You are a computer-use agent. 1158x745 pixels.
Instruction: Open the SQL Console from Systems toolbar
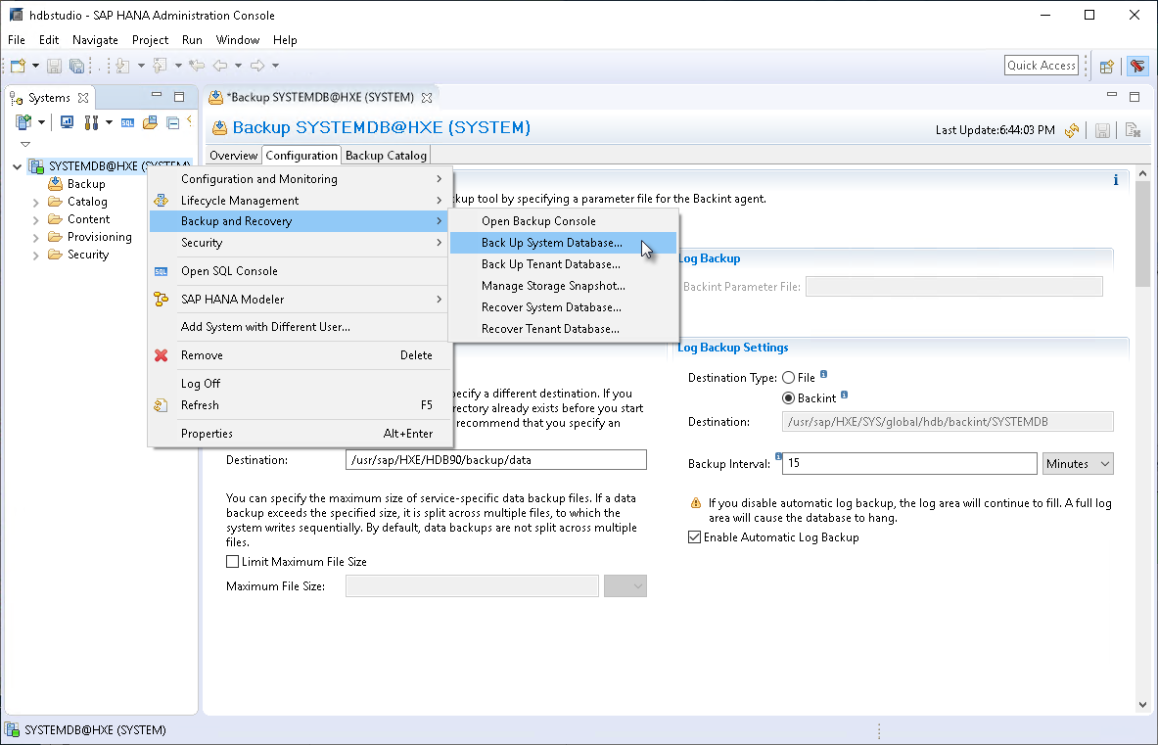pos(128,121)
